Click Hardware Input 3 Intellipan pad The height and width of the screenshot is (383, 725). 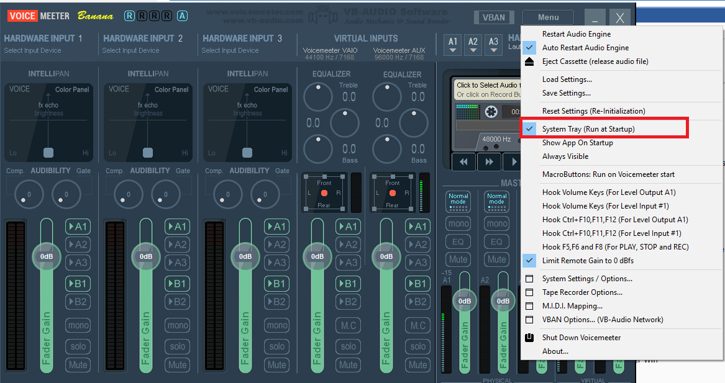pos(247,122)
